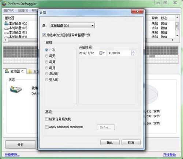Click the folder icon on the file list tab
Image resolution: width=183 pixels, height=159 pixels.
[x=30, y=72]
